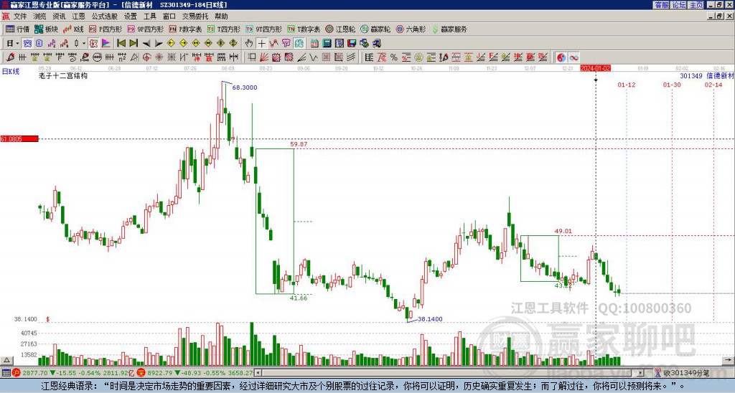Click the 301349 信德新材 stock label
The height and width of the screenshot is (393, 735).
pos(707,75)
